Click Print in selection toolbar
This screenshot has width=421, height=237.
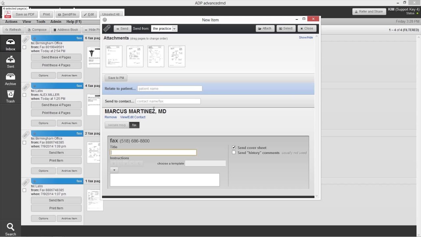tap(46, 14)
